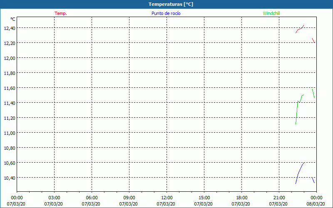Select the red Temp. legend label

[x=61, y=13]
